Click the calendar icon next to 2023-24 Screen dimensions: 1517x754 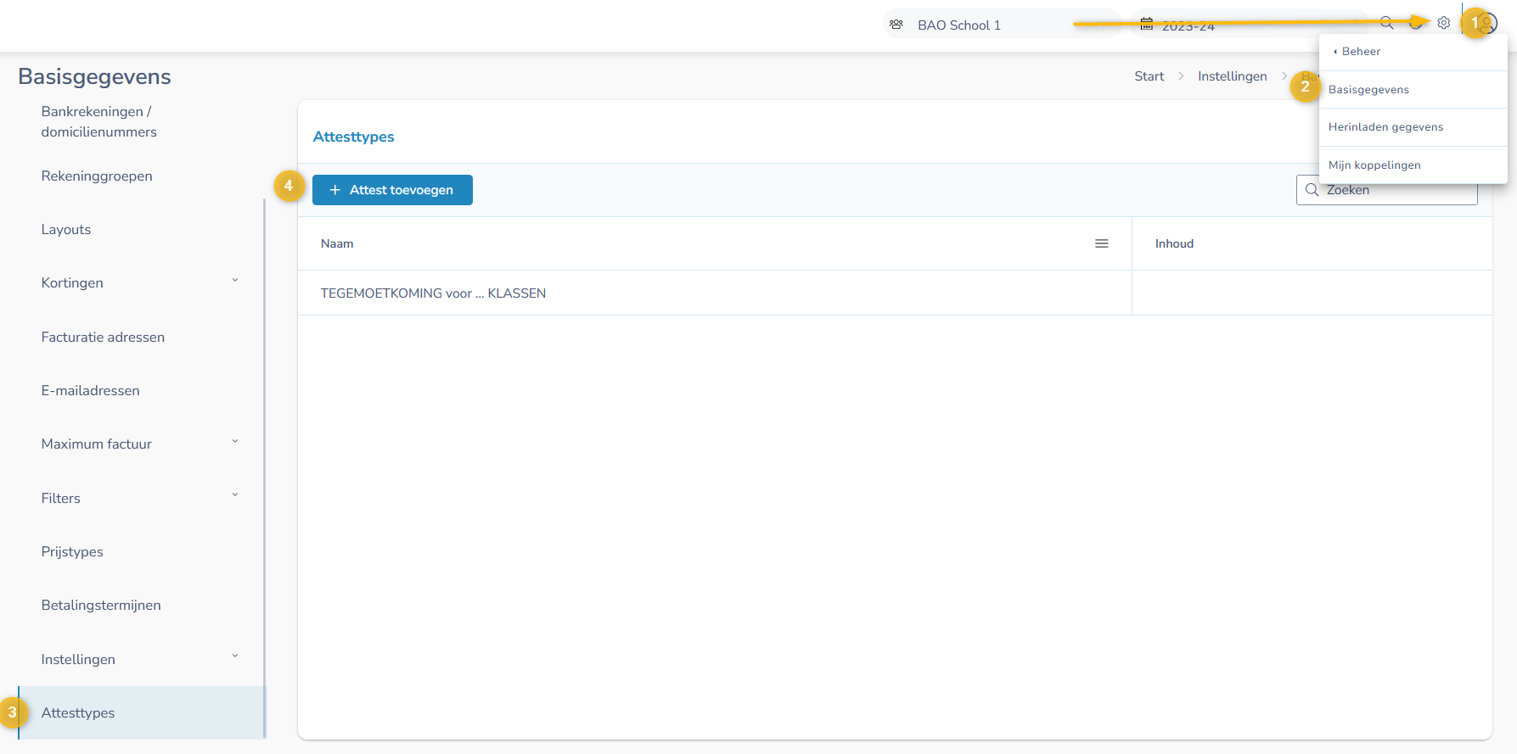(x=1146, y=25)
